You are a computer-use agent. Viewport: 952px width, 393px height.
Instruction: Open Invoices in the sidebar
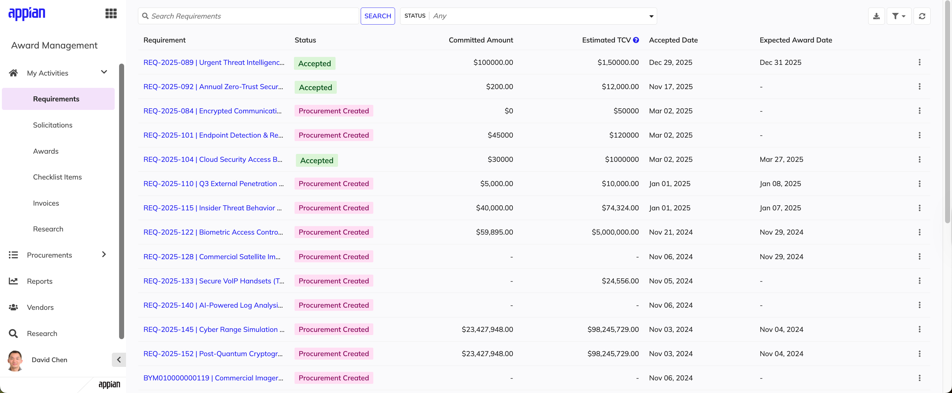pos(46,203)
